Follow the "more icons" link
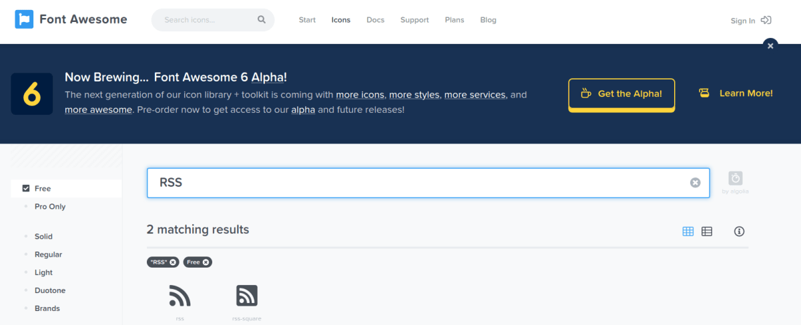 [360, 95]
